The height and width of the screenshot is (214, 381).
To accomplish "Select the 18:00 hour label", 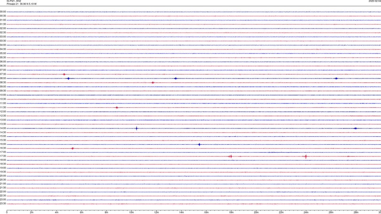I will 3,160.
